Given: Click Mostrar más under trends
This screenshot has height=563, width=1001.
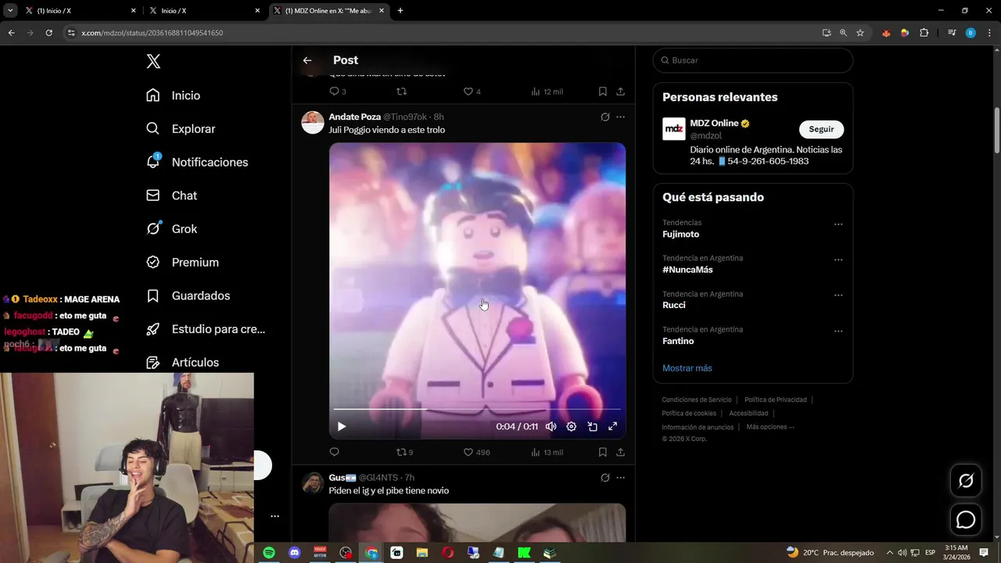Looking at the screenshot, I should coord(687,368).
